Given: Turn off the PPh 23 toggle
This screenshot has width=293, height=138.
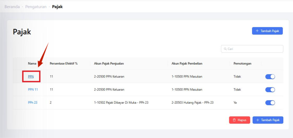Looking at the screenshot, I should (x=270, y=103).
